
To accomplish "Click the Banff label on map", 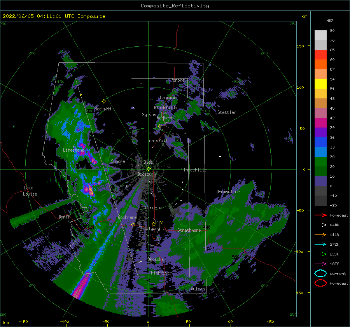I will (64, 217).
